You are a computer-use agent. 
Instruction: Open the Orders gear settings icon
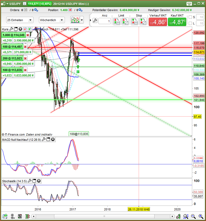[x=36, y=10]
